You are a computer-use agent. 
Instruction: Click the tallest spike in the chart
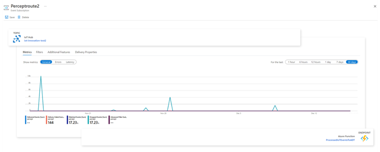click(x=41, y=76)
